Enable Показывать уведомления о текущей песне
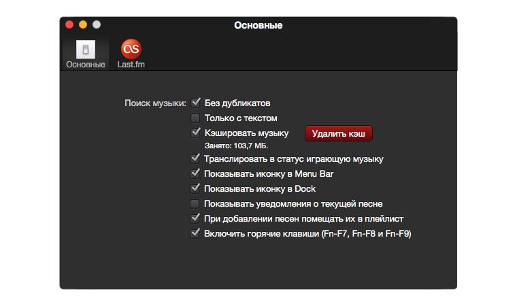This screenshot has width=517, height=306. tap(195, 204)
